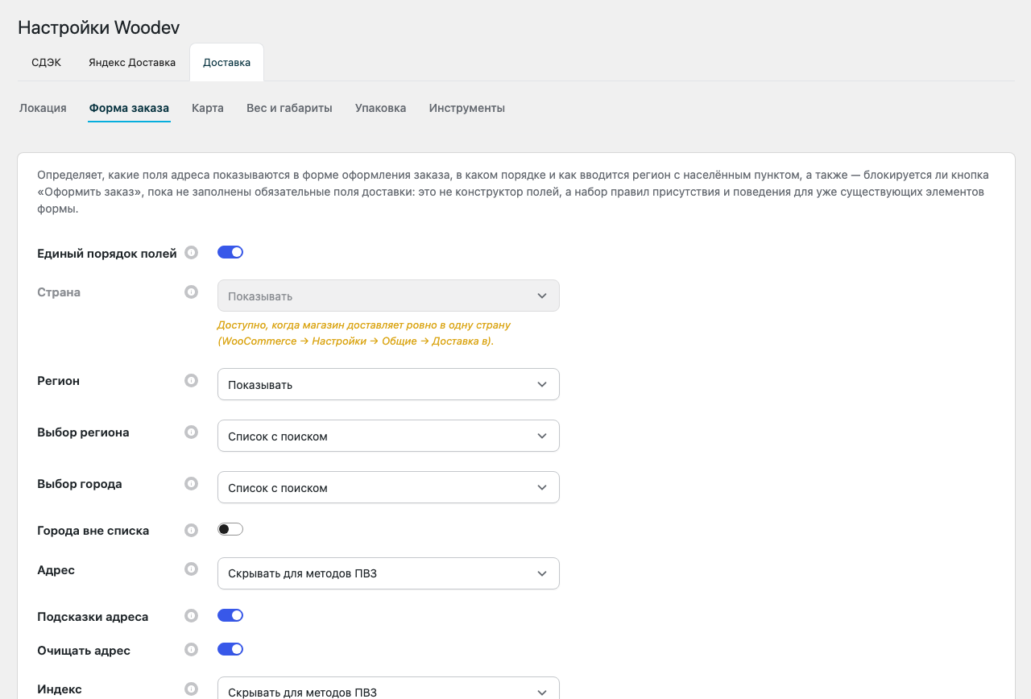Open Инструменты sub-tab
The image size is (1031, 699).
pos(467,108)
